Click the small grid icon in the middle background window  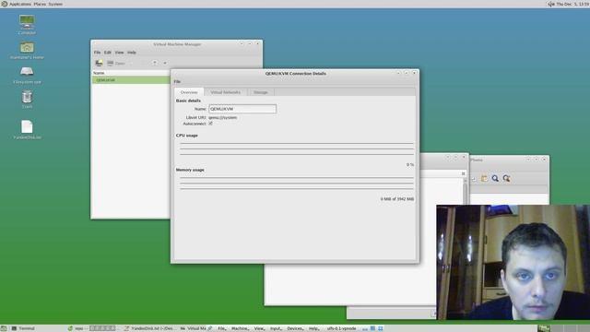(463, 173)
